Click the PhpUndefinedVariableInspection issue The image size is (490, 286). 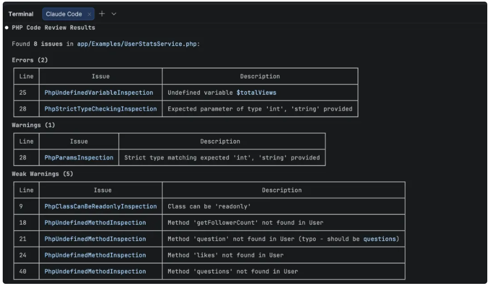coord(99,93)
